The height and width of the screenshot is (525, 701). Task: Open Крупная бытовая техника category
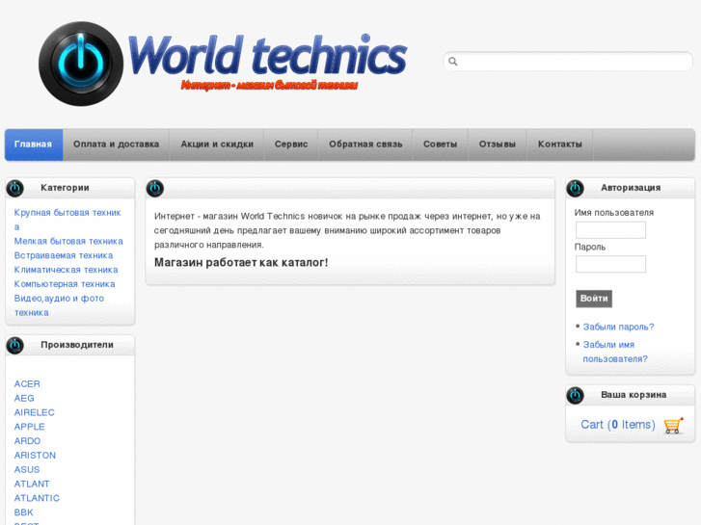click(67, 220)
